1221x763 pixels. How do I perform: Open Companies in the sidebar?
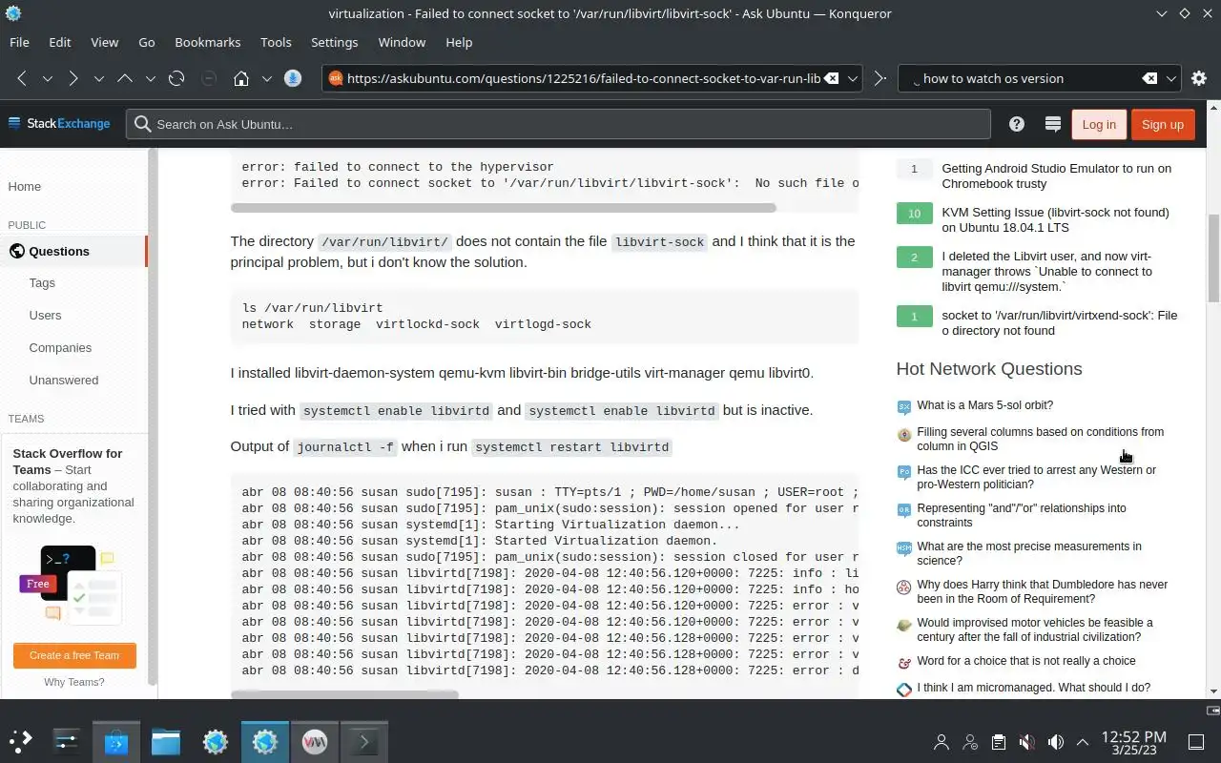point(60,347)
